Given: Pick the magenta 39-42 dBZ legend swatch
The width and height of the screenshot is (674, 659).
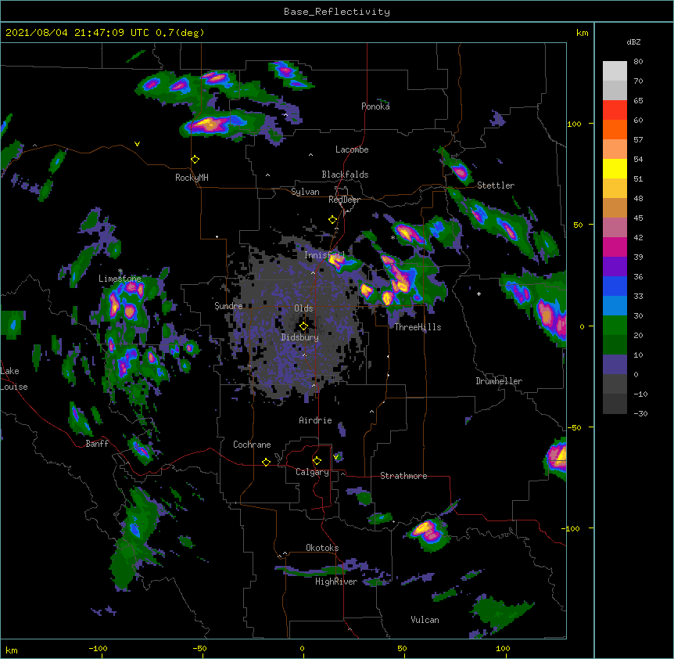Looking at the screenshot, I should (x=615, y=247).
